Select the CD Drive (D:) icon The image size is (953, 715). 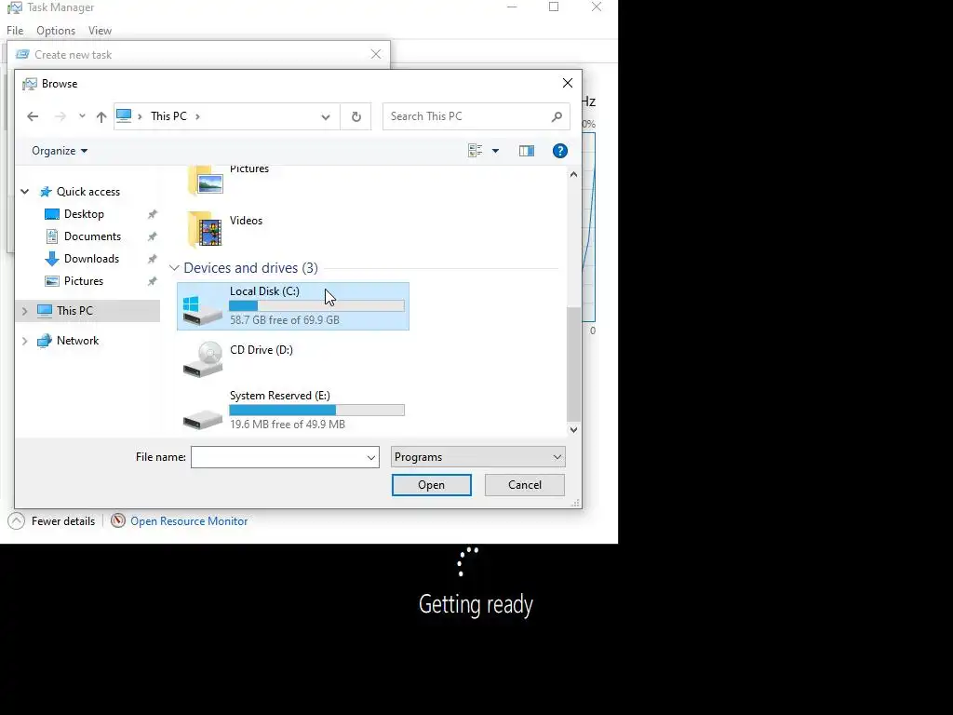203,359
